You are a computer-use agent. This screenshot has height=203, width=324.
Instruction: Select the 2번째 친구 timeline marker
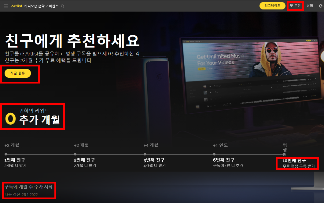point(75,154)
